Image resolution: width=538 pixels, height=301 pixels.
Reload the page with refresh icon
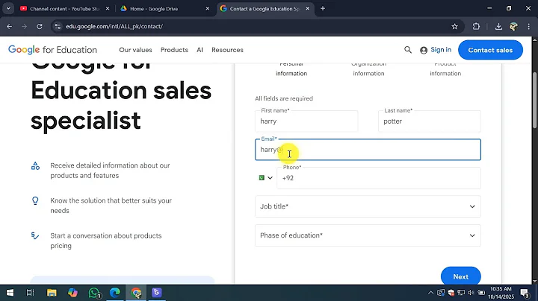40,26
